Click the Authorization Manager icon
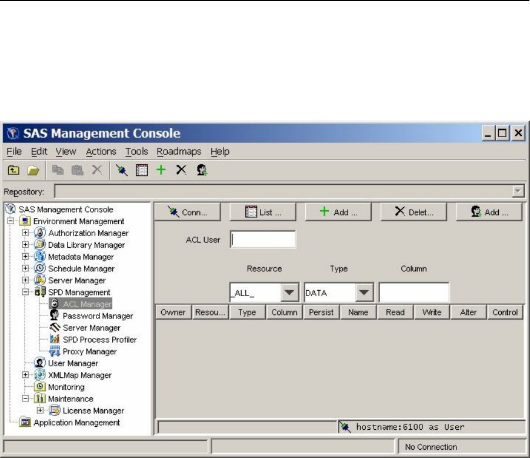The image size is (530, 458). pos(40,233)
